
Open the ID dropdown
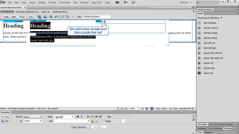pos(32,121)
